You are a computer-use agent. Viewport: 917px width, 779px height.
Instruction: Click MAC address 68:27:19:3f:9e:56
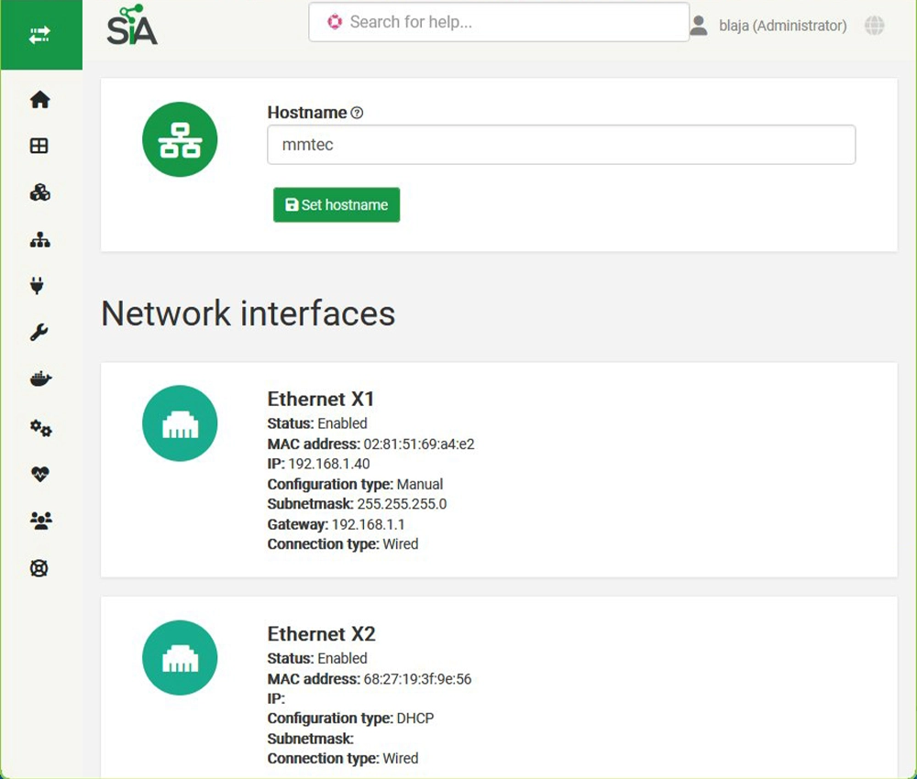click(x=369, y=679)
